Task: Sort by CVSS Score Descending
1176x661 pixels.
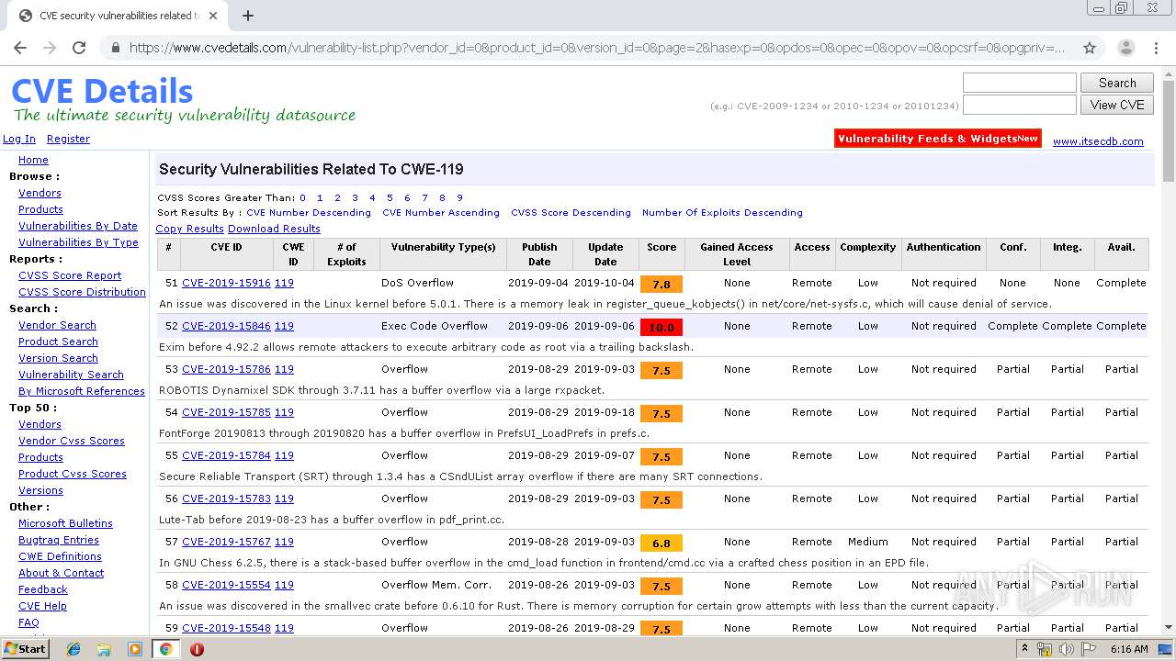Action: 571,212
